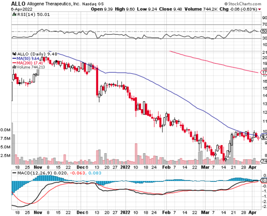The height and width of the screenshot is (216, 267).
Task: Click the red down-triangle next to Chg
Action: pos(260,9)
